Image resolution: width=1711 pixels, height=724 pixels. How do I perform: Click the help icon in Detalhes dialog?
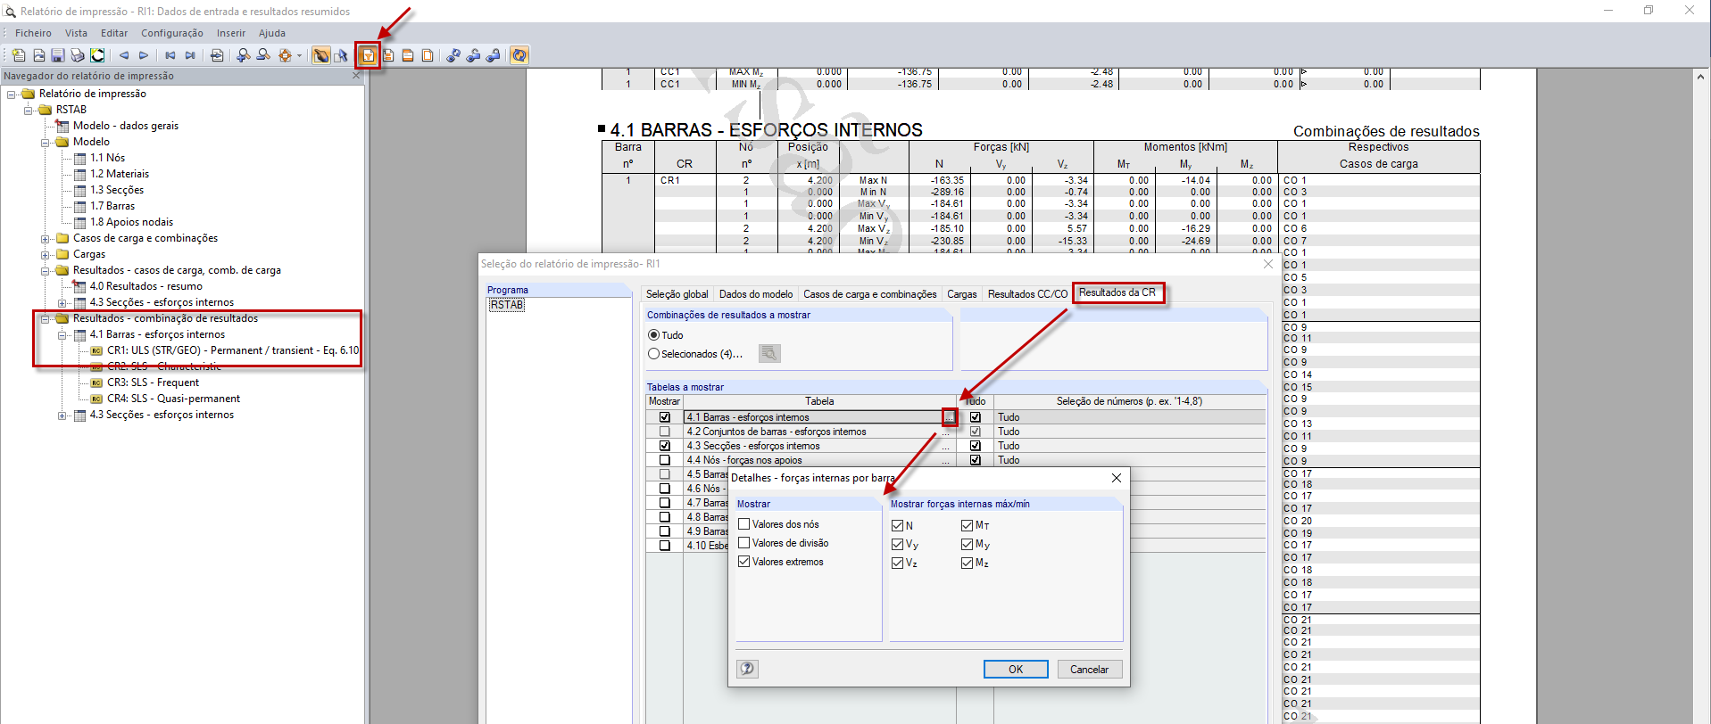click(x=748, y=669)
